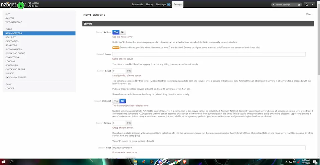Click the Windows Start button
320x165 pixels.
coord(3,162)
